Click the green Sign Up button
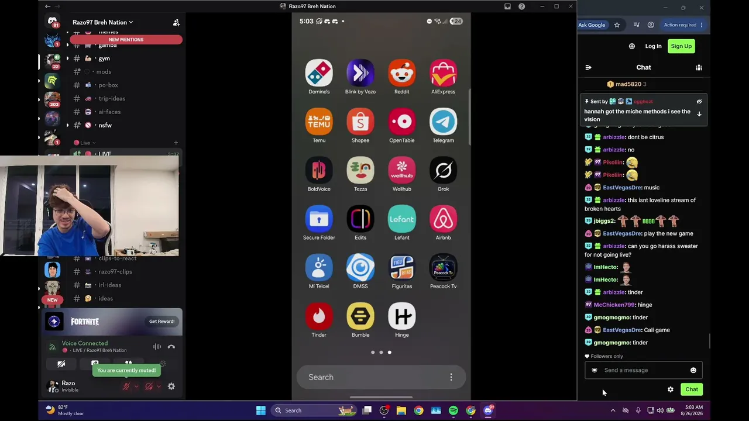Screen dimensions: 749x421 681,46
